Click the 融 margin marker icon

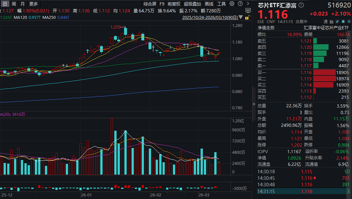coord(331,21)
